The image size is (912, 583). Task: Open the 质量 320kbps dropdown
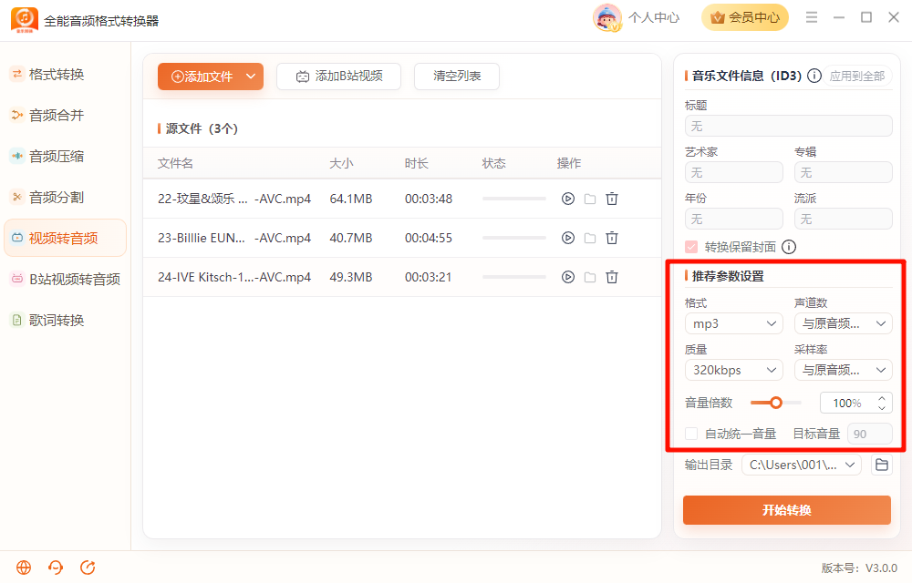click(734, 370)
